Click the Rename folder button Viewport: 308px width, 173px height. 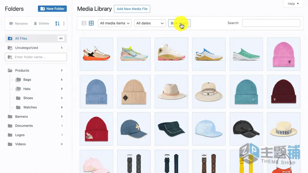(x=19, y=23)
